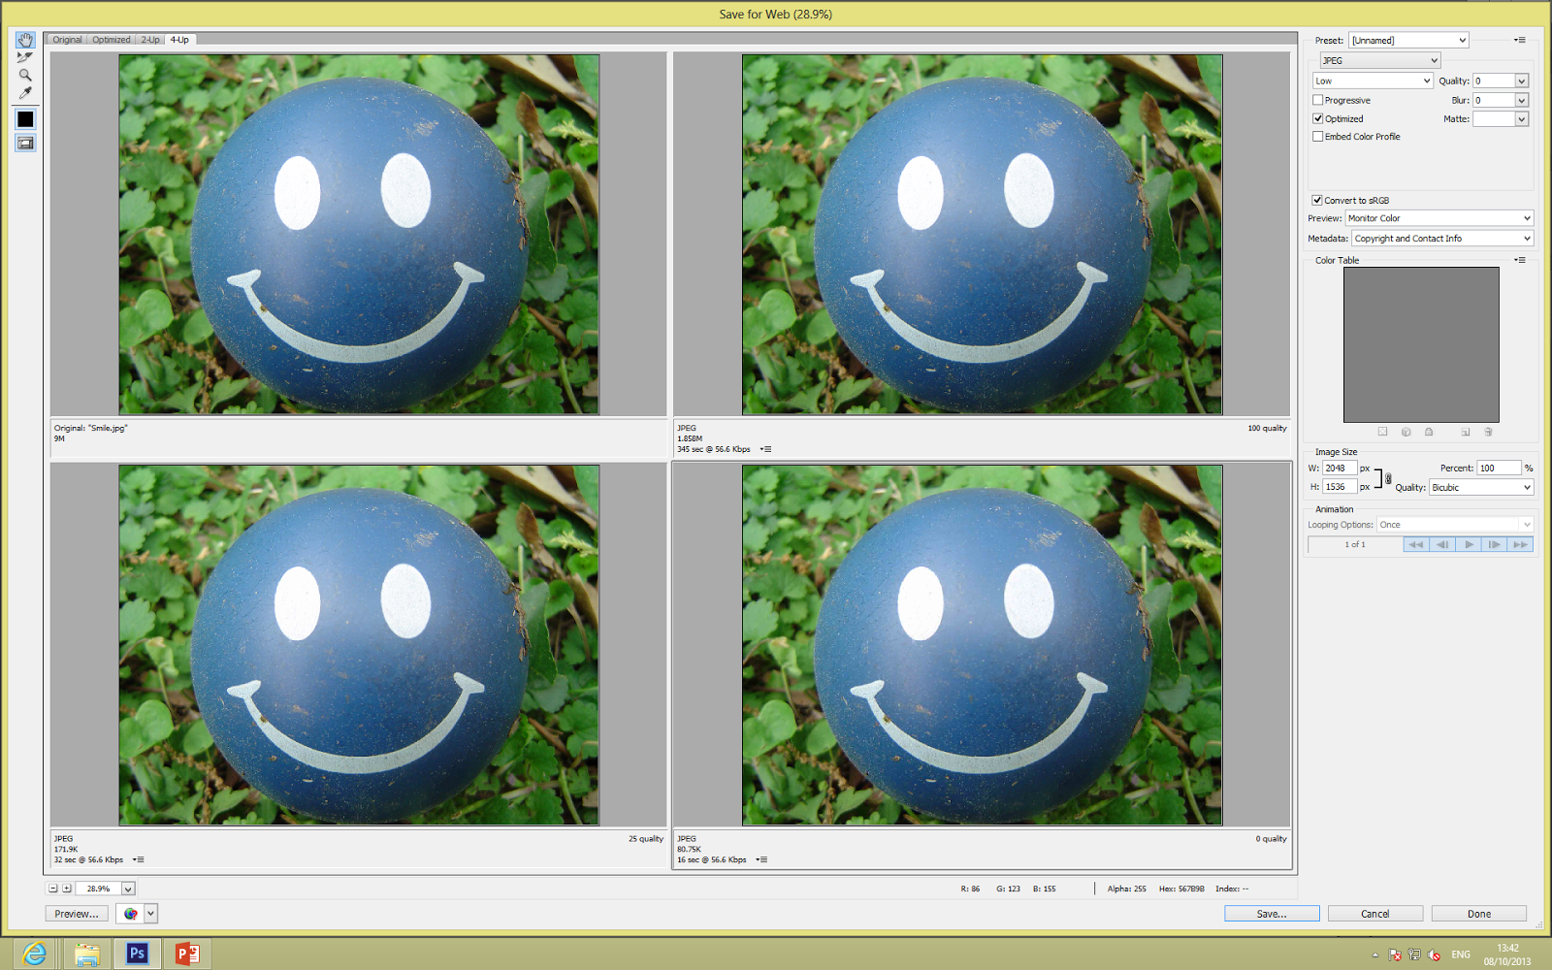Open the browser selection dropdown arrow
The image size is (1552, 970).
click(151, 914)
